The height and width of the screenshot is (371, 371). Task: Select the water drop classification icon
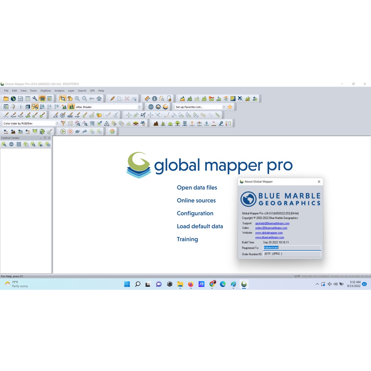tap(207, 124)
